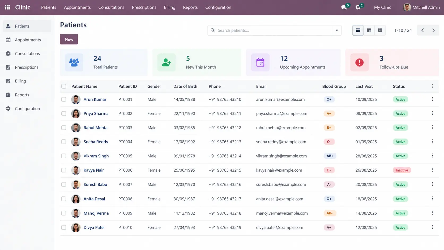Toggle the select-all checkbox in header

click(x=64, y=86)
